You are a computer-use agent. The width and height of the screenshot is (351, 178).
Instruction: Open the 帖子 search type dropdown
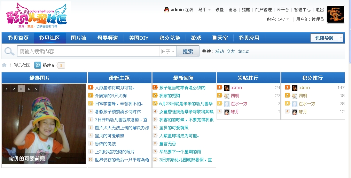pos(167,51)
